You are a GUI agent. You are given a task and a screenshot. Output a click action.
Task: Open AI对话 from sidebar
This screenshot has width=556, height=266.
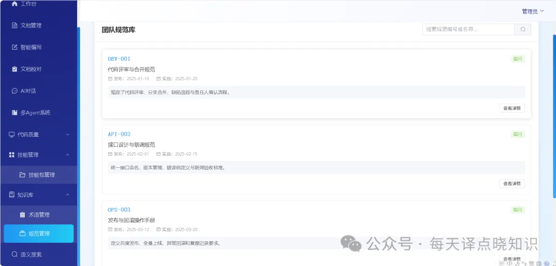click(x=39, y=91)
